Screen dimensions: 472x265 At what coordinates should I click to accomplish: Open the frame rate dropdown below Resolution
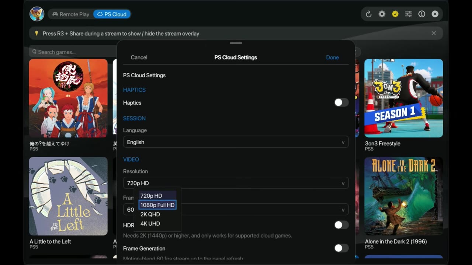[236, 209]
